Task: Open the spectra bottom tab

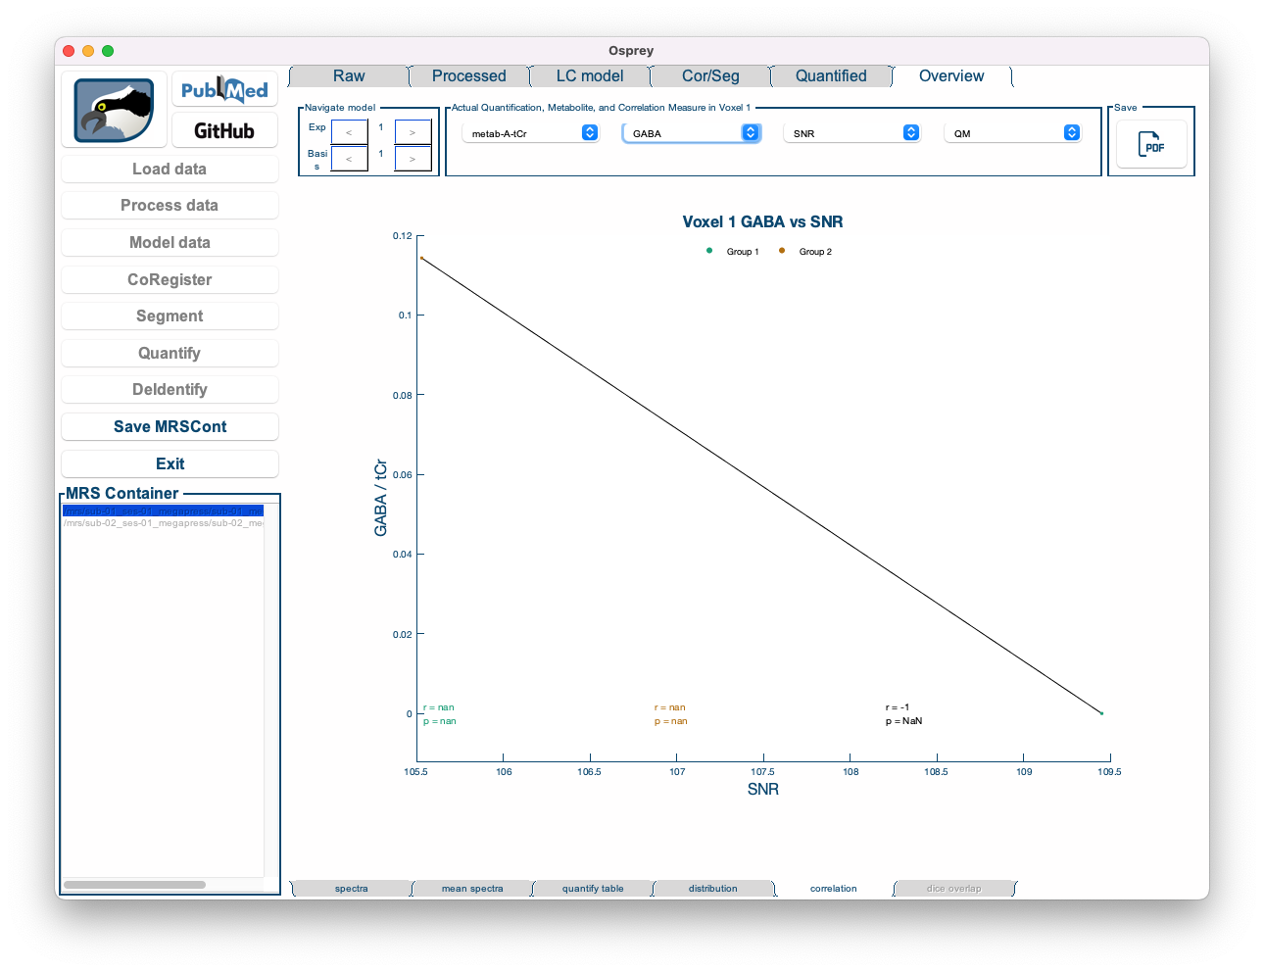Action: point(352,889)
